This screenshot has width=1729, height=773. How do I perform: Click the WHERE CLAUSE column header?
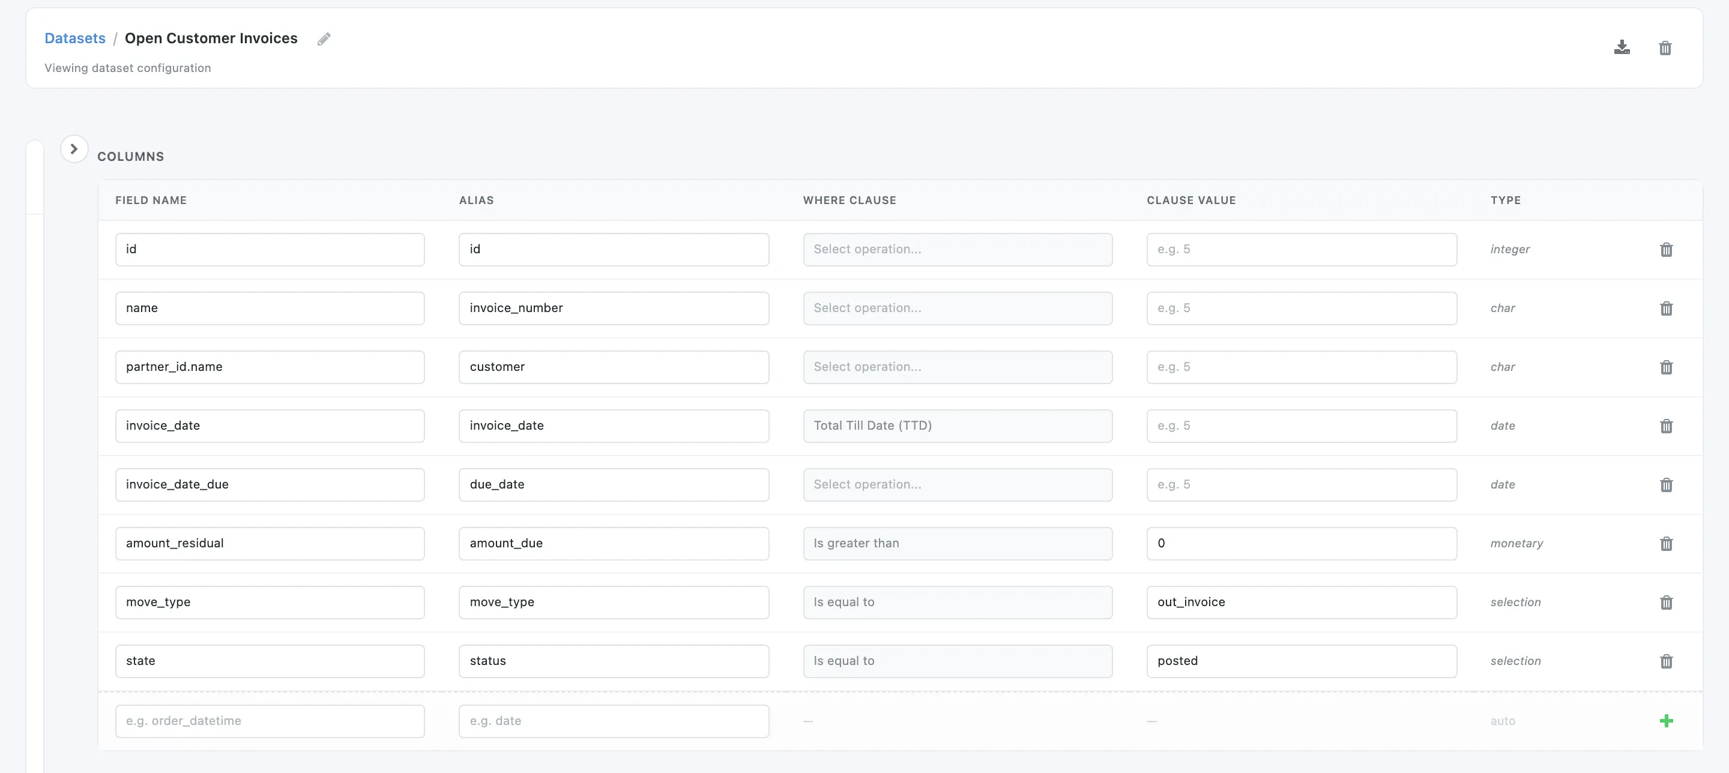tap(849, 200)
